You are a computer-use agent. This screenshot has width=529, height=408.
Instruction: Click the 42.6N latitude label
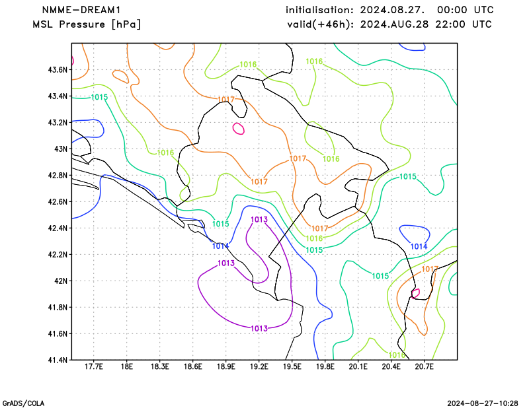(58, 202)
